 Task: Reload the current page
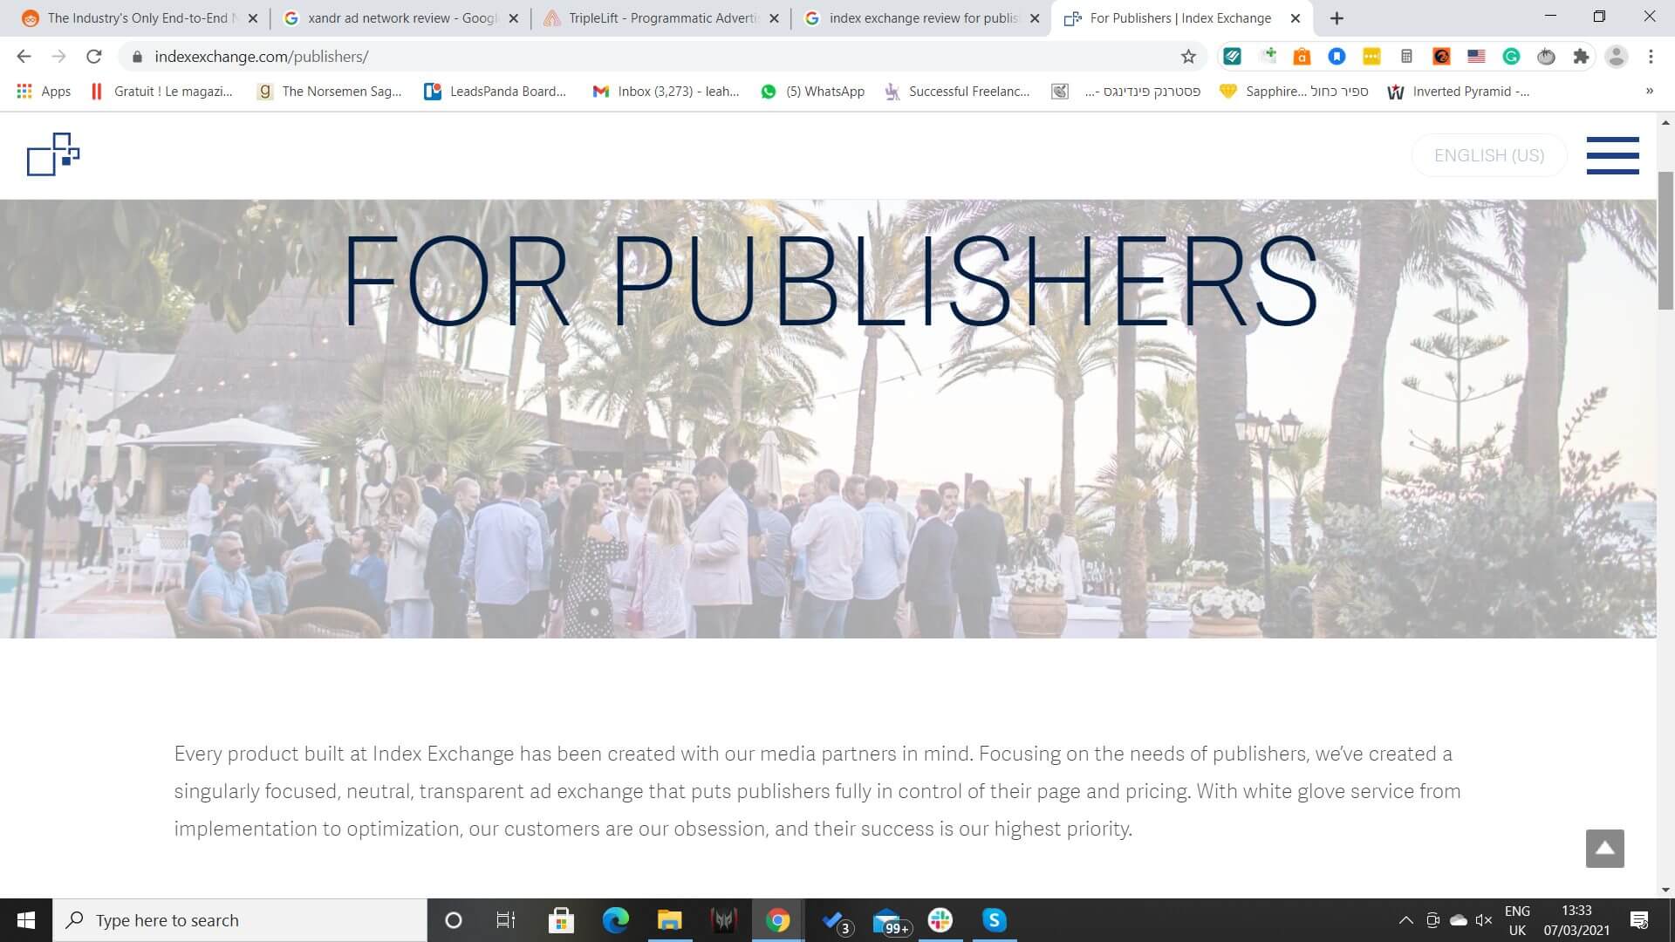93,57
